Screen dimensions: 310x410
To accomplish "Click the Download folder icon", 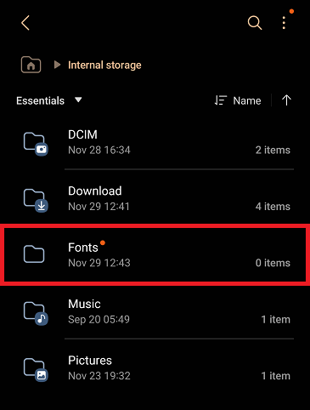I will 36,201.
